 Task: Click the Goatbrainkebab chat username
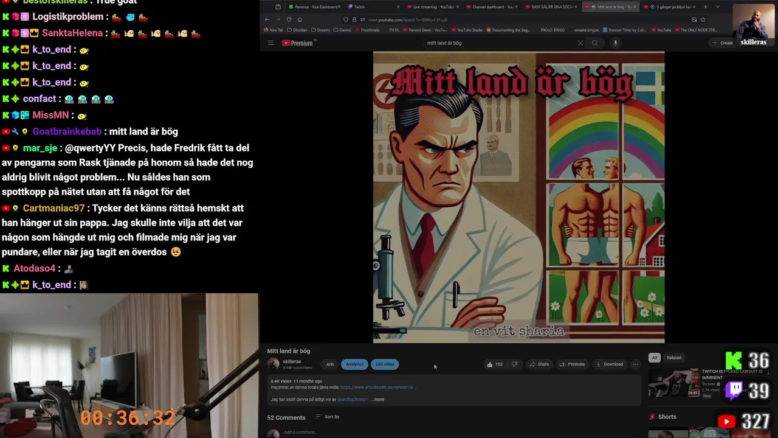pyautogui.click(x=67, y=131)
